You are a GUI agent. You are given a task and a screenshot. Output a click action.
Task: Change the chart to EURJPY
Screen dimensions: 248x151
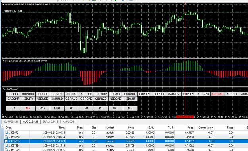[144, 94]
